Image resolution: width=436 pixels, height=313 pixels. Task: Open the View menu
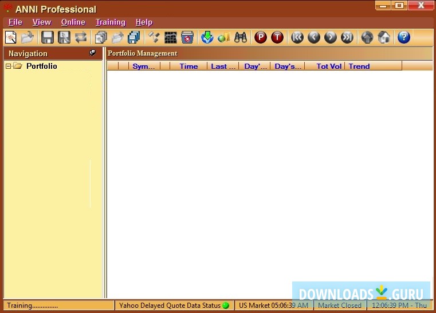(x=42, y=22)
